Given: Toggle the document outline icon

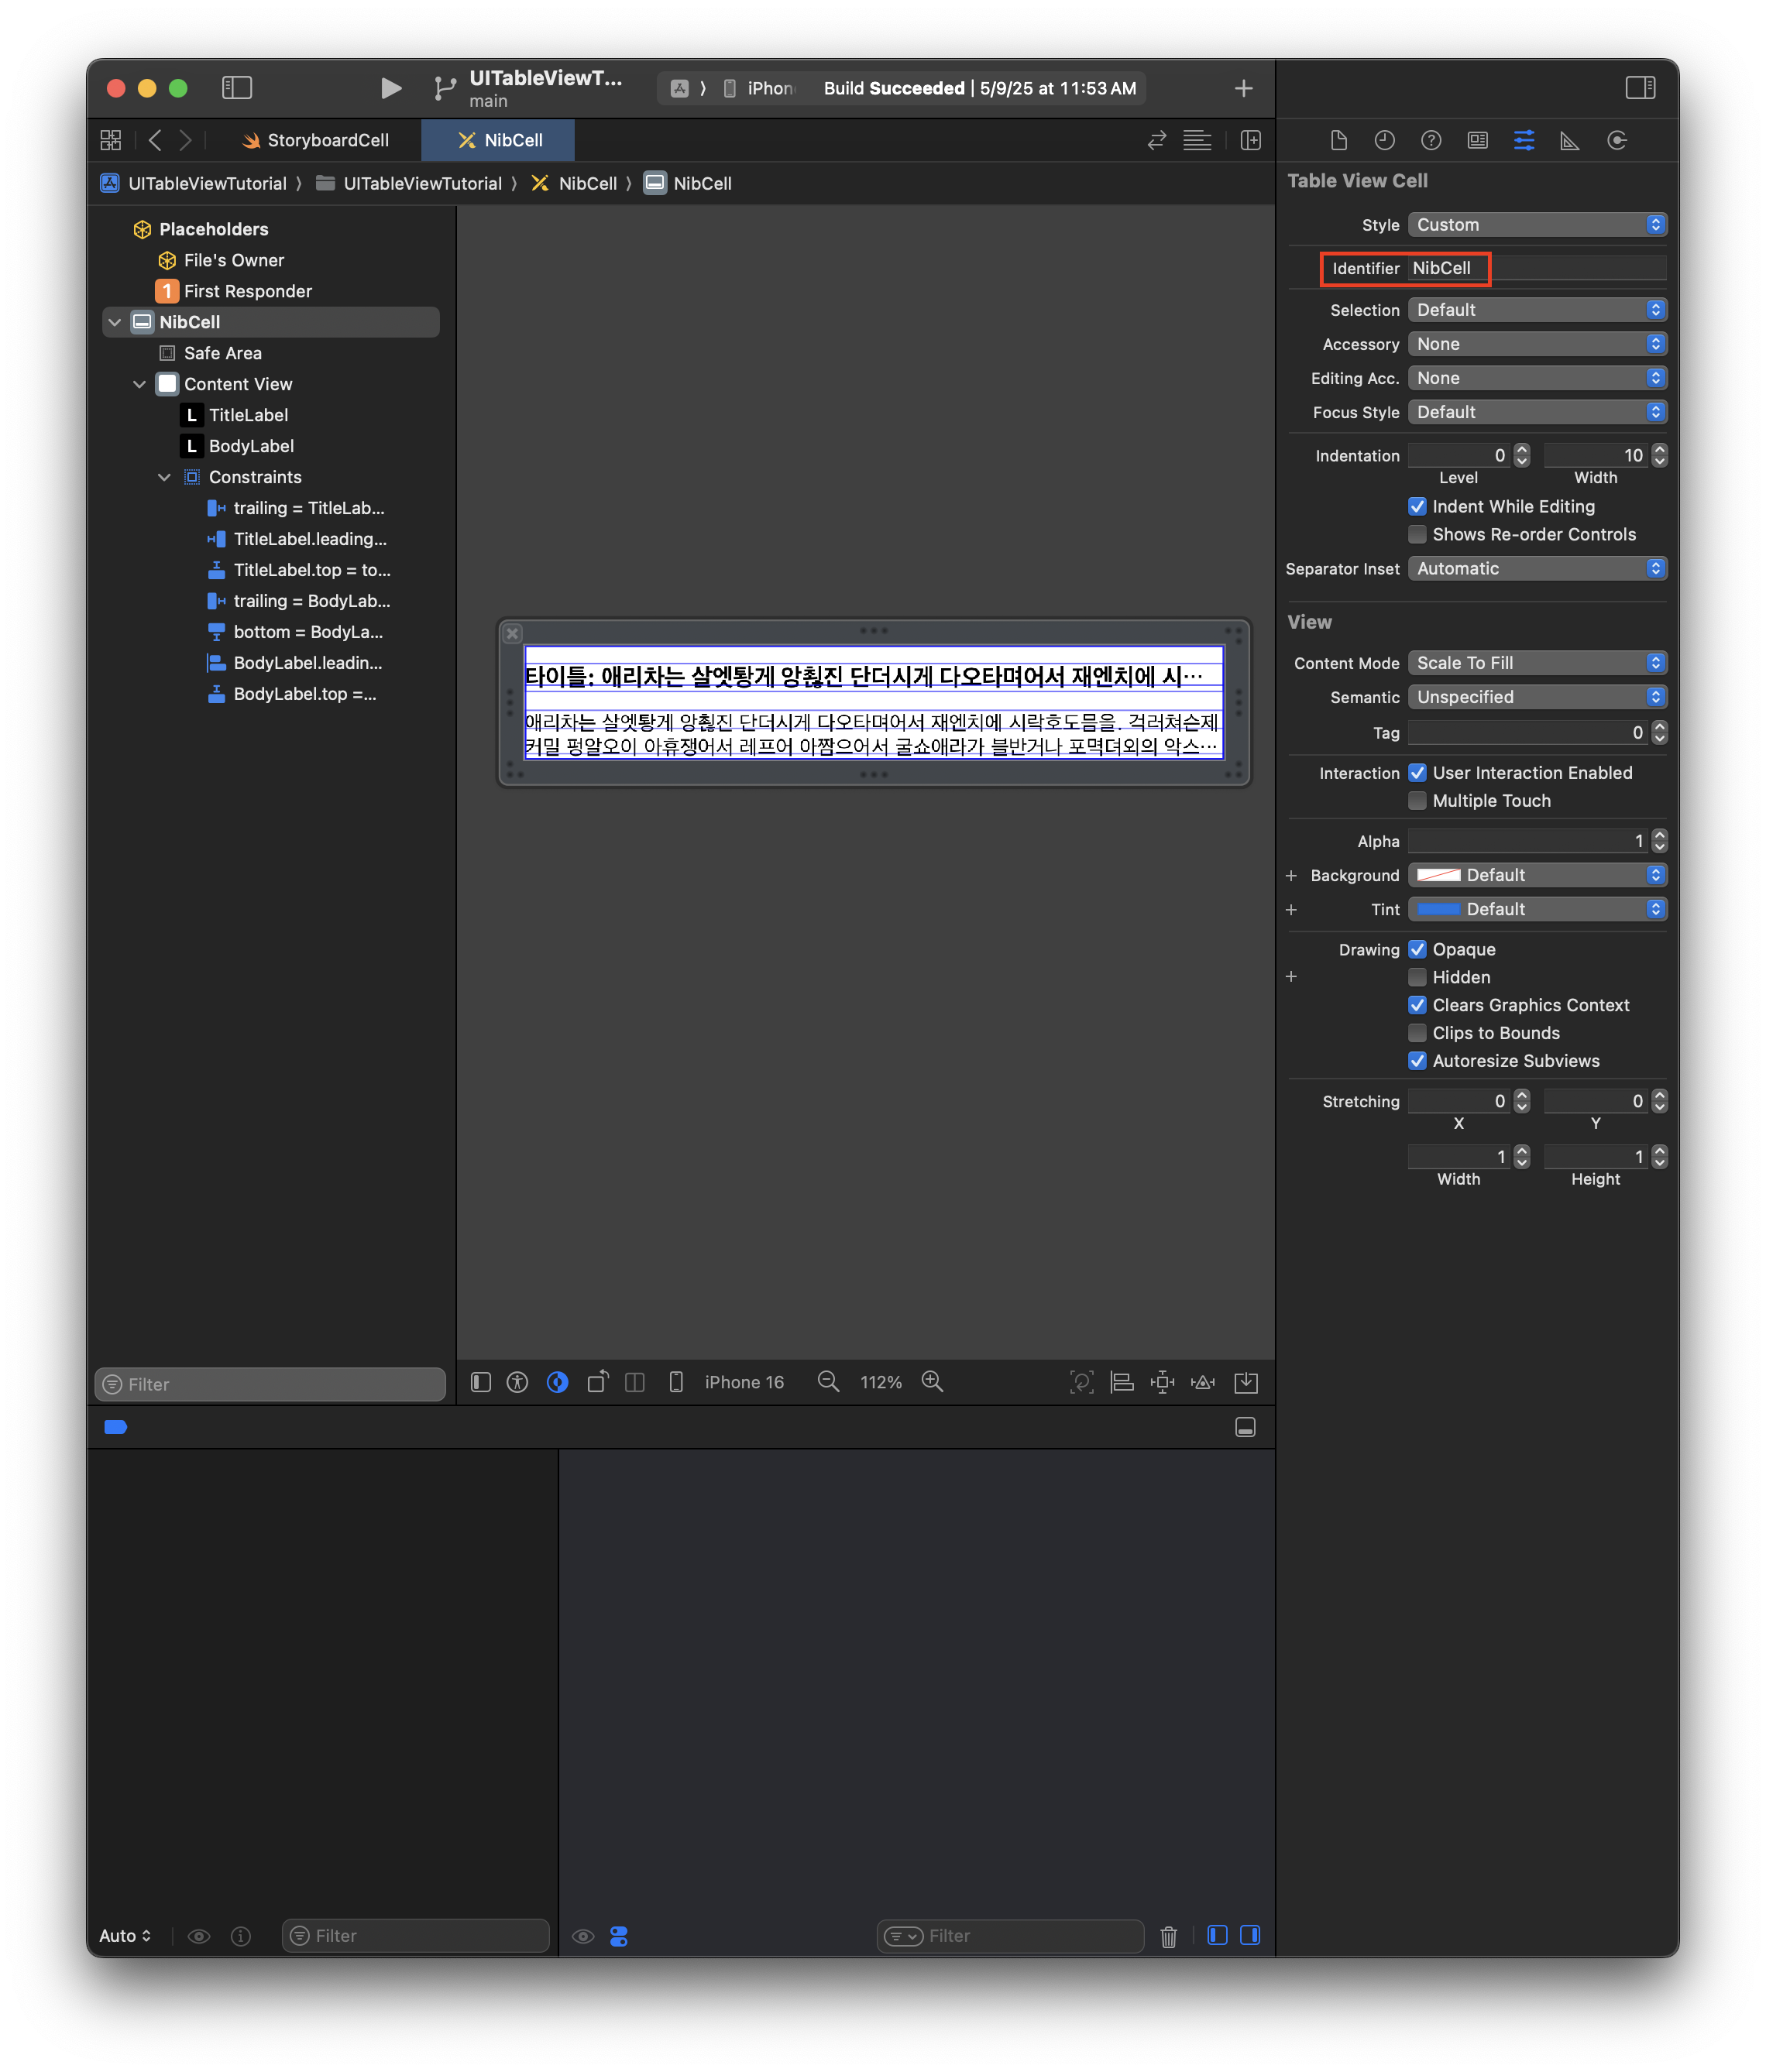Looking at the screenshot, I should [480, 1381].
